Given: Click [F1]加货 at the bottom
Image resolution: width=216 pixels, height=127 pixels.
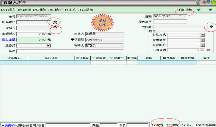Looking at the screenshot, I should (x=157, y=125).
